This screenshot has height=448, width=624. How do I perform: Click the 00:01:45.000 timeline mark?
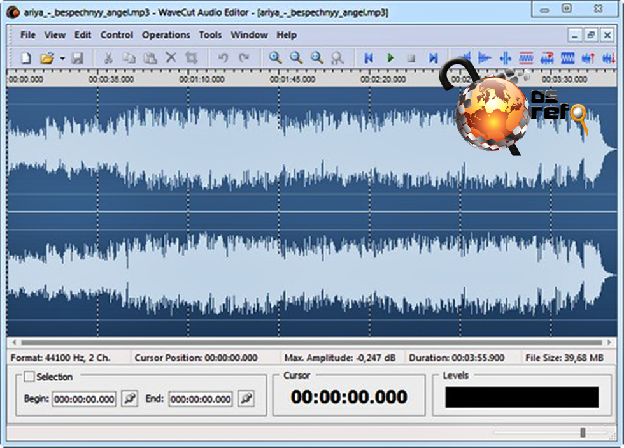292,79
